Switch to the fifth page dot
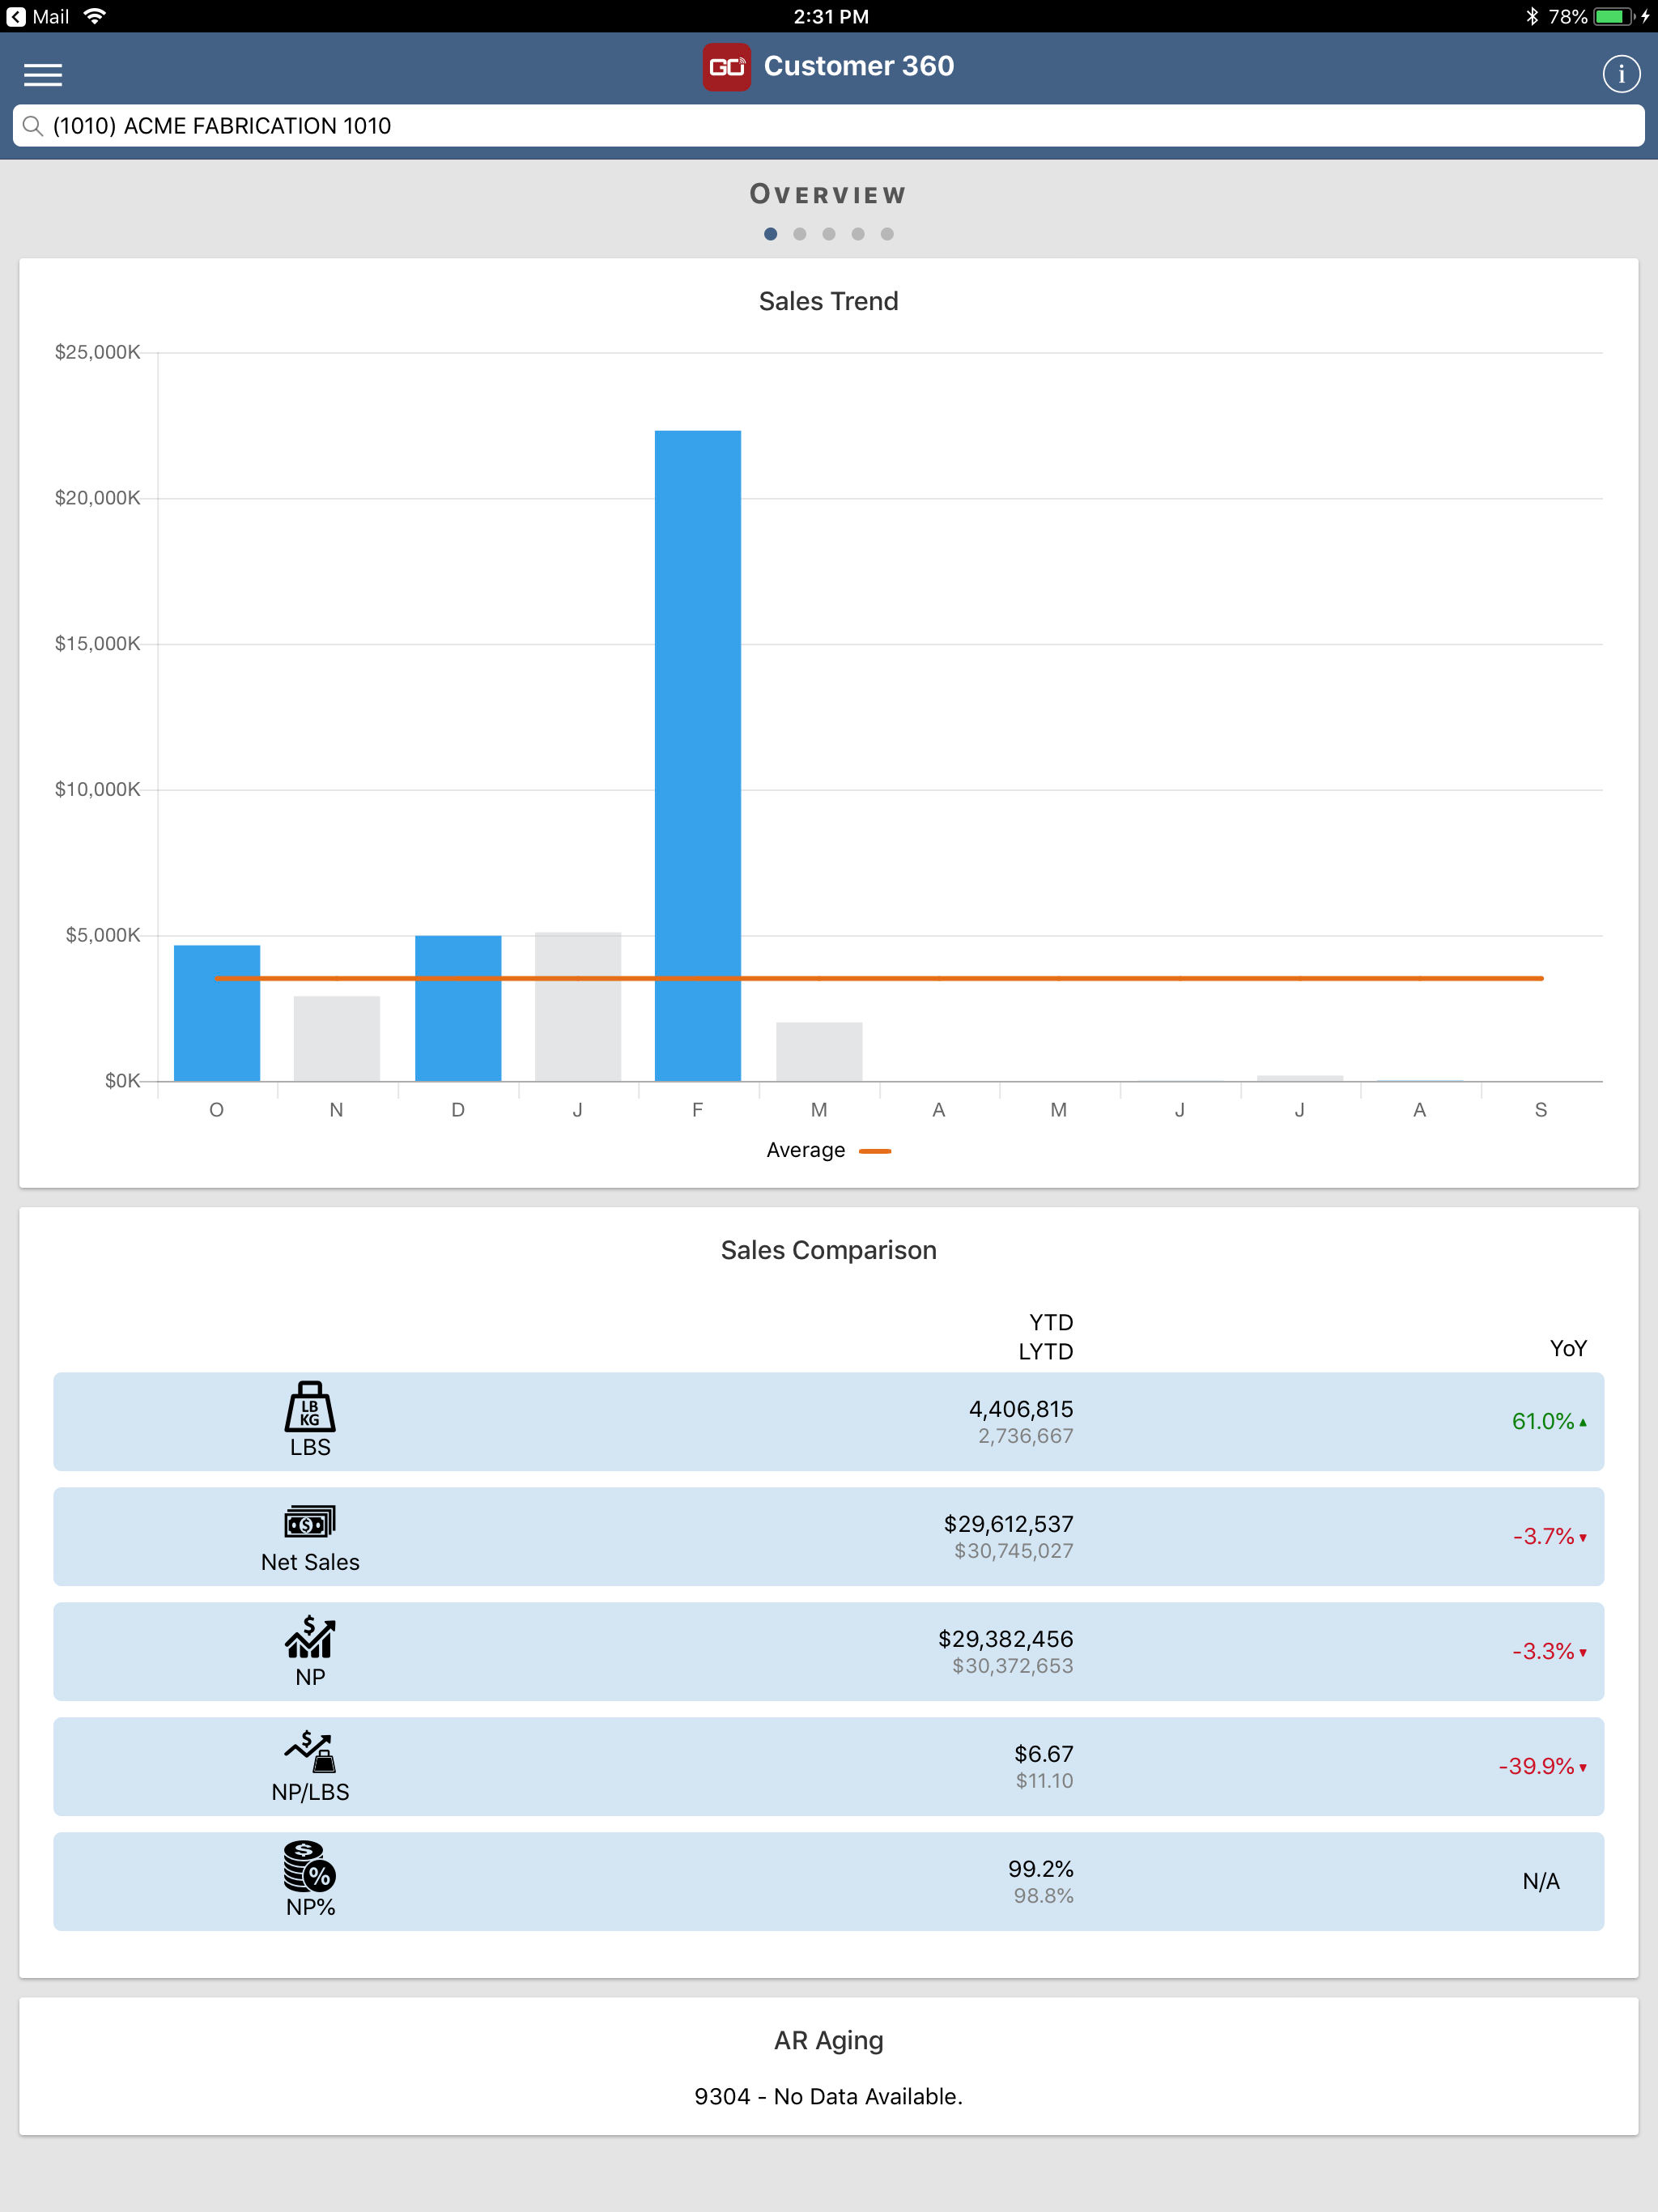Screen dimensions: 1658x2212 click(887, 234)
